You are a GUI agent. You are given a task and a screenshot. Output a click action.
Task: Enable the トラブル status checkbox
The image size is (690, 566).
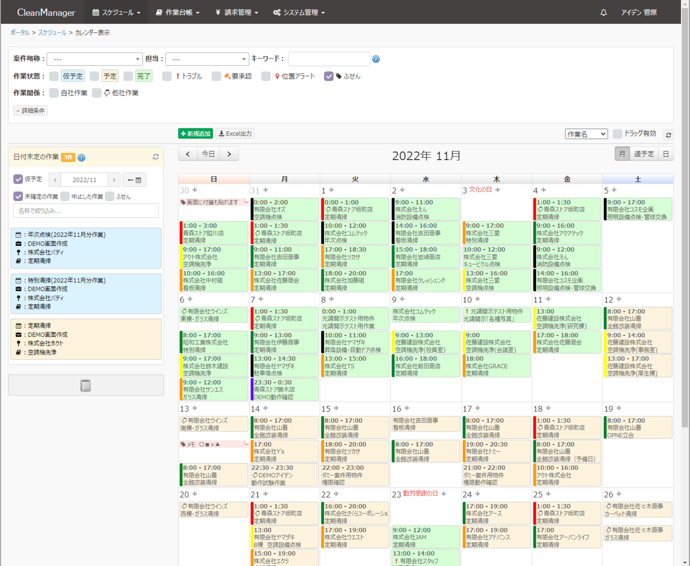point(167,76)
